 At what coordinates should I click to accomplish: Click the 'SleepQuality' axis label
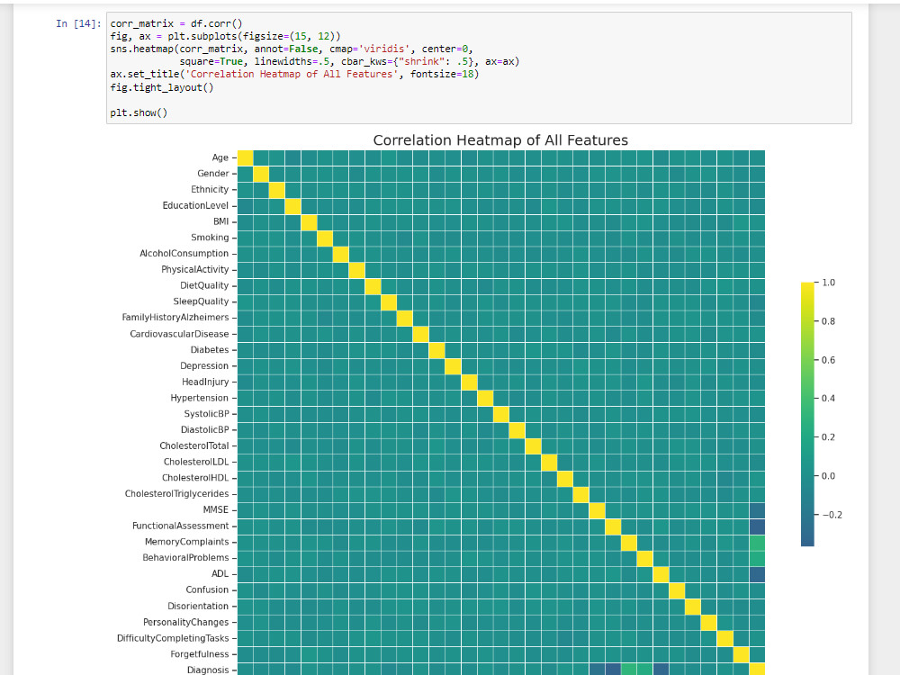click(x=201, y=301)
